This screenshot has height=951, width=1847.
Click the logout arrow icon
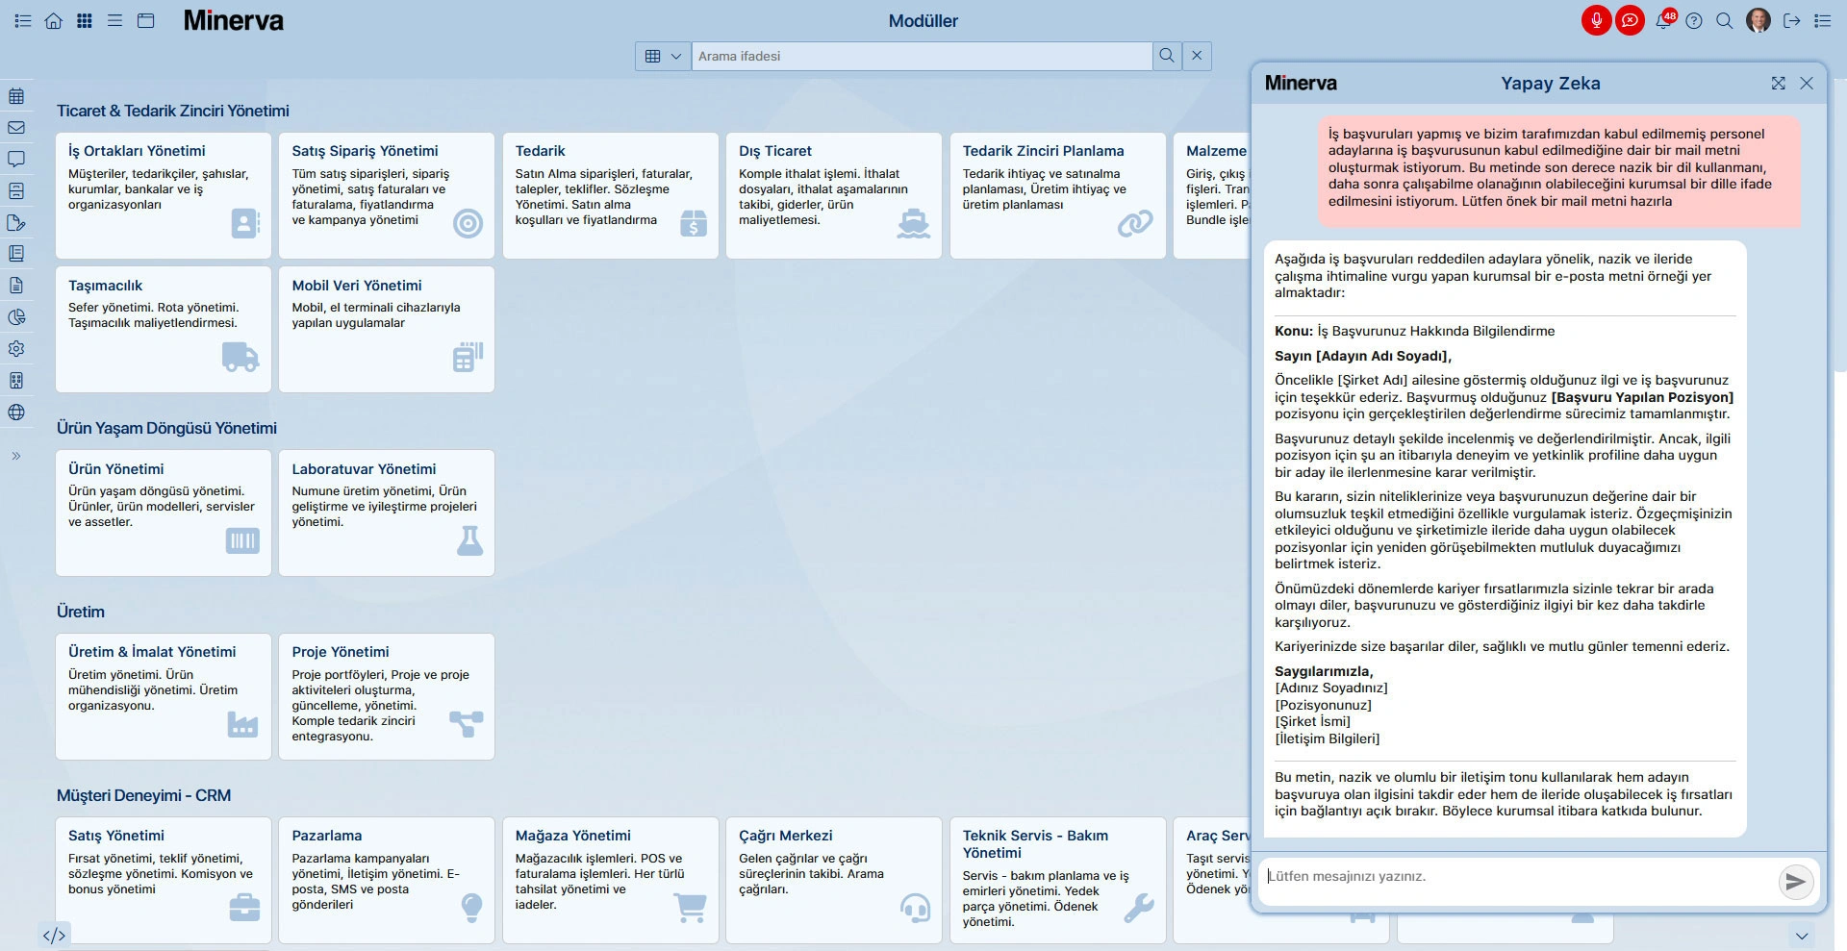click(1791, 20)
